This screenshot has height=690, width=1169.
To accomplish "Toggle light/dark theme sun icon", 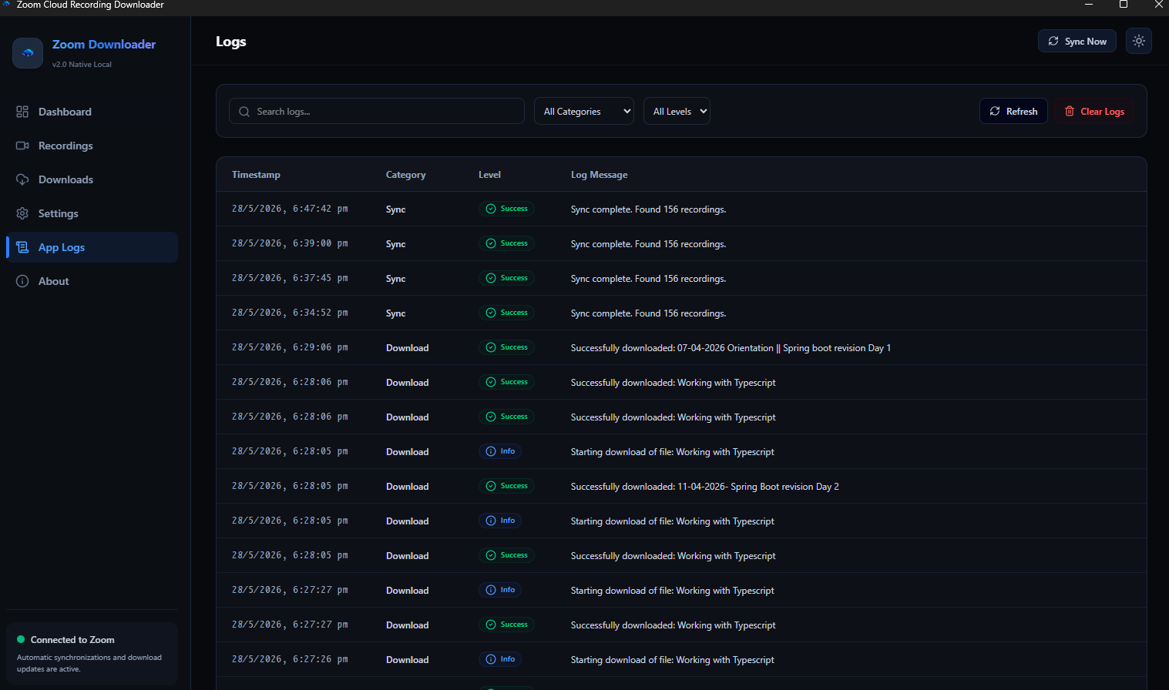I will pos(1139,41).
